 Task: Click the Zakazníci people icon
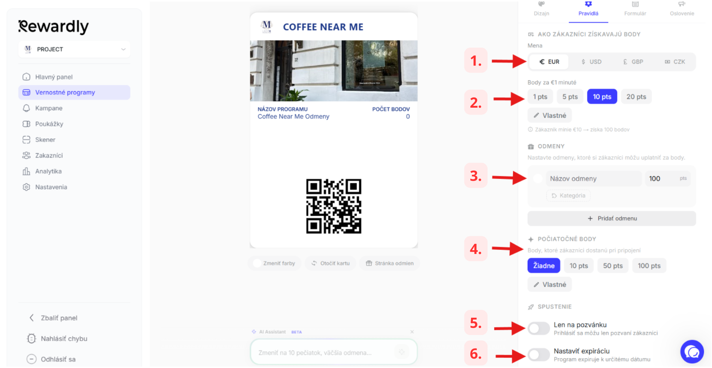[x=26, y=156]
